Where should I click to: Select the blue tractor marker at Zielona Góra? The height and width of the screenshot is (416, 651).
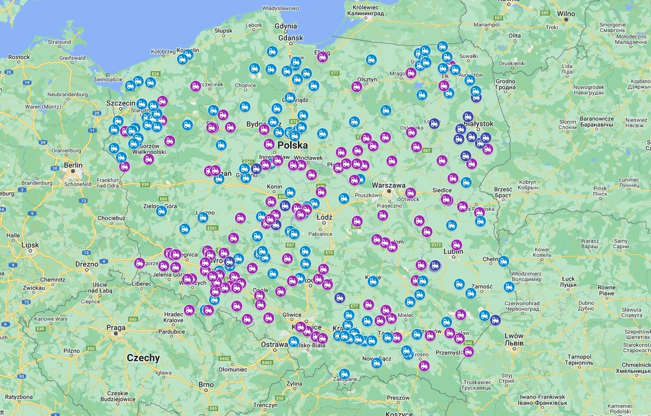point(162,211)
